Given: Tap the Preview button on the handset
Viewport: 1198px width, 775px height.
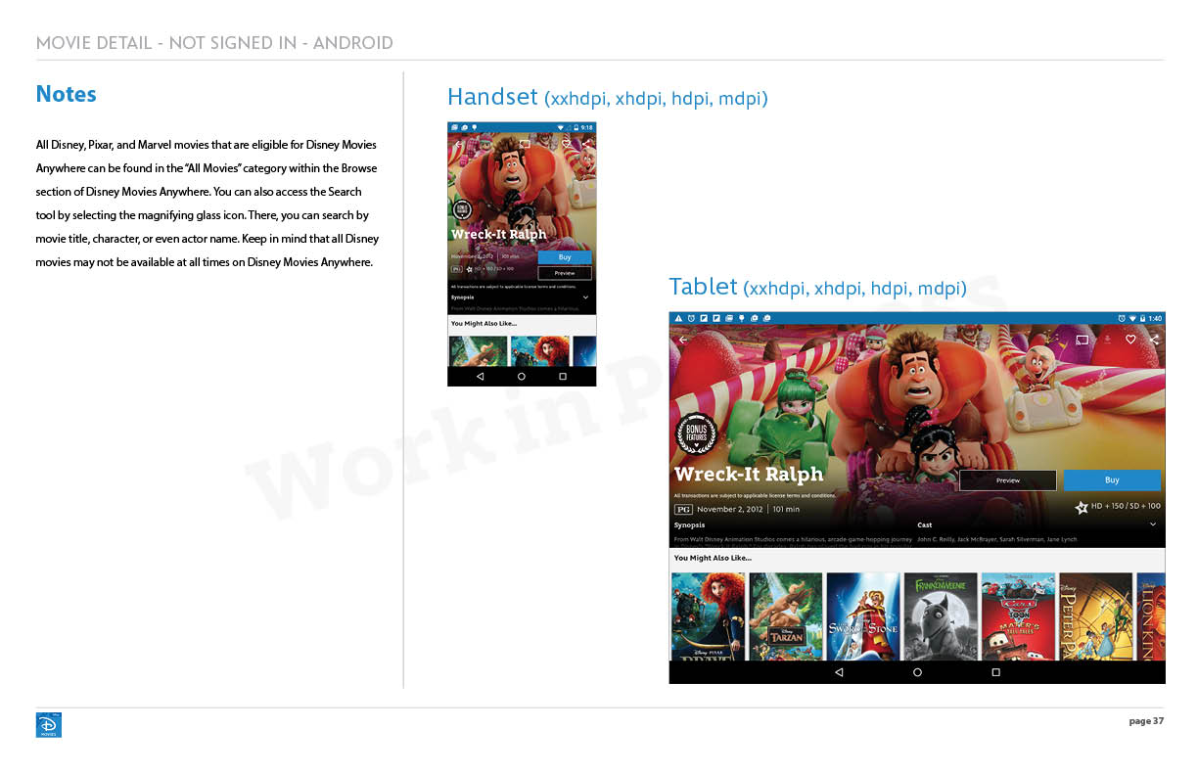Looking at the screenshot, I should [x=565, y=273].
